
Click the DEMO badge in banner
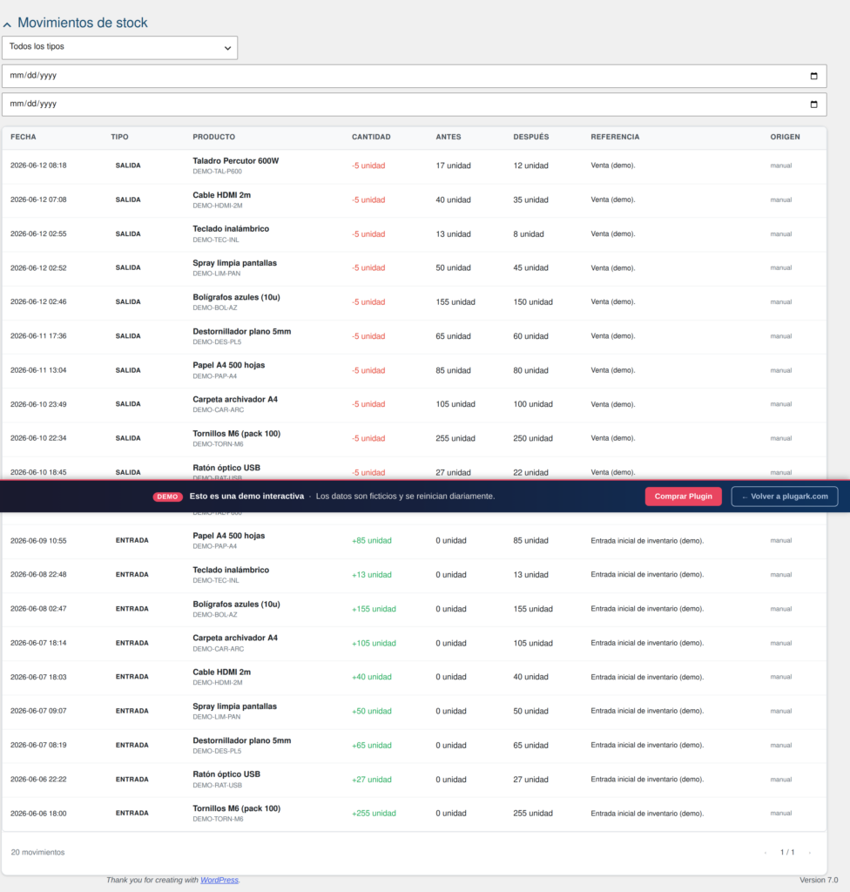[167, 497]
